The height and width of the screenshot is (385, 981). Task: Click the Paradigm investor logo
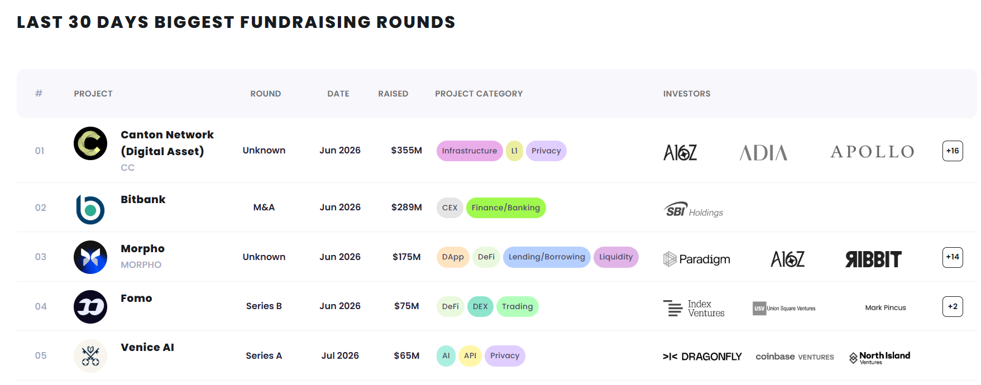point(697,259)
